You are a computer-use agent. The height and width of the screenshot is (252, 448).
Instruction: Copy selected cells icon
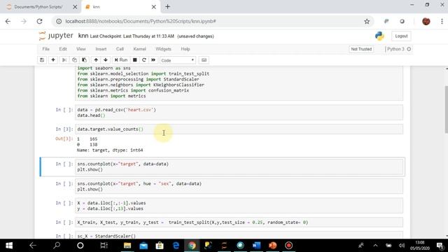[x=74, y=60]
